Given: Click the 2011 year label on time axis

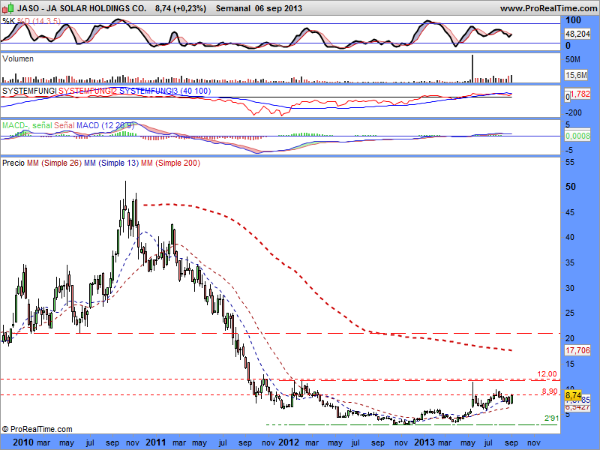Looking at the screenshot, I should 156,442.
